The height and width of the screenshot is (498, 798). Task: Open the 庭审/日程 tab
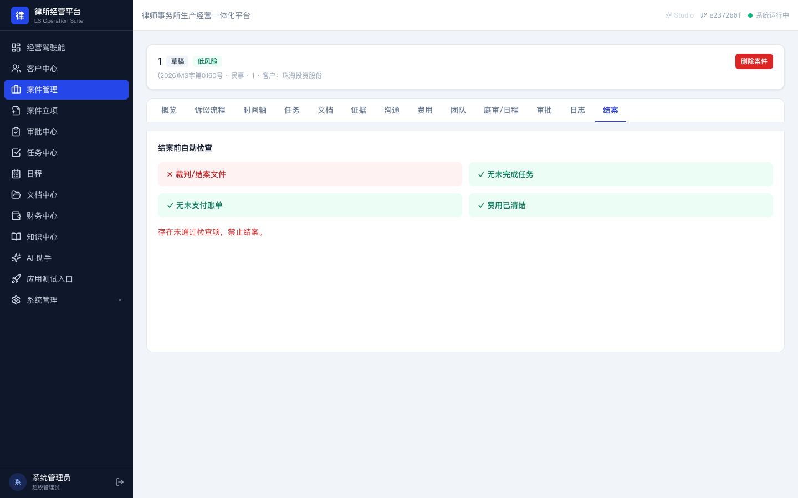(x=501, y=111)
